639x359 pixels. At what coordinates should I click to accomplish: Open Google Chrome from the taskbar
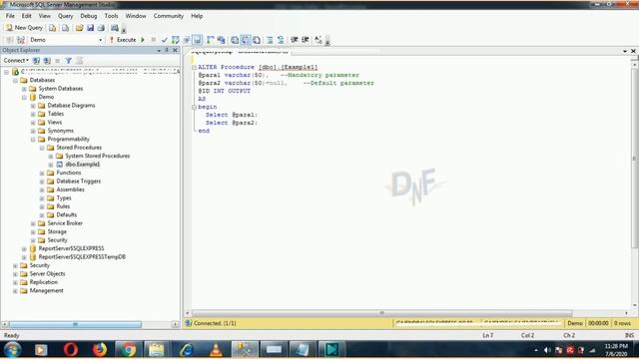point(129,350)
